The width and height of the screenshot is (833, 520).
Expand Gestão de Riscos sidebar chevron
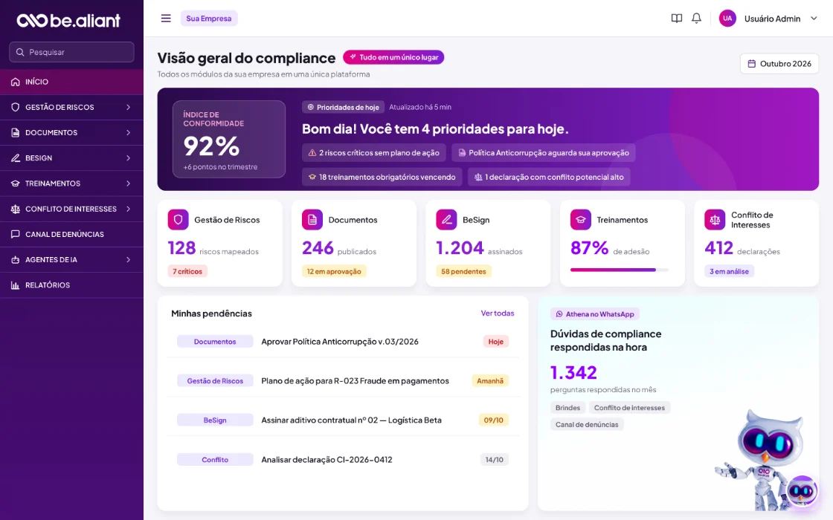point(128,107)
